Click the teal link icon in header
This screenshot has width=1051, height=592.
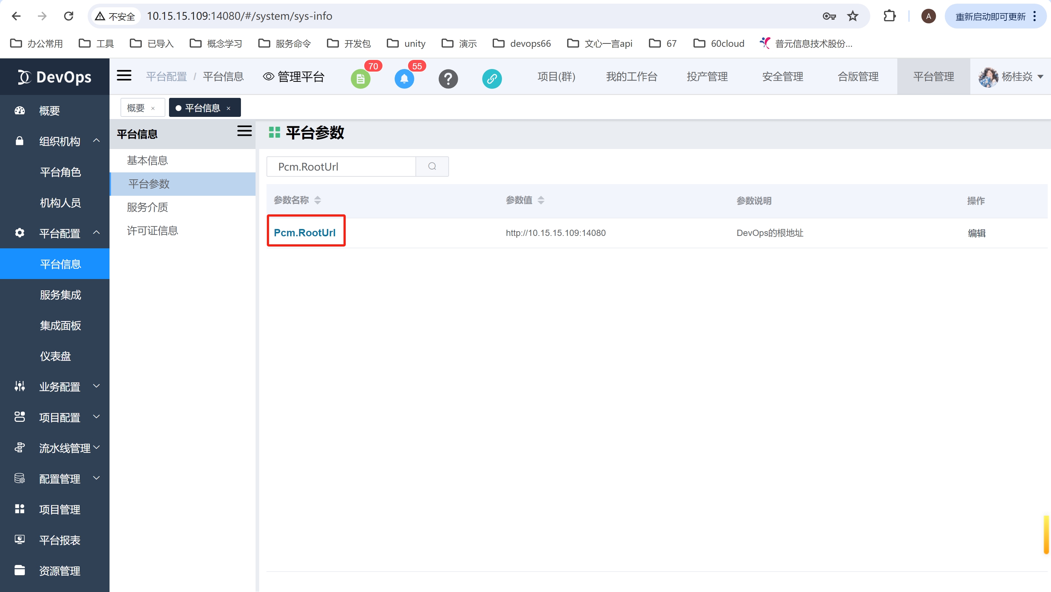coord(492,78)
